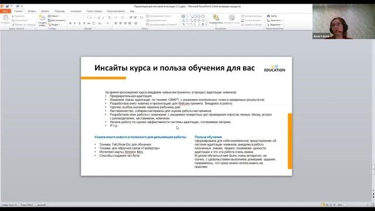The image size is (375, 211).
Task: Click Контур фигуры outline option
Action: point(251,21)
